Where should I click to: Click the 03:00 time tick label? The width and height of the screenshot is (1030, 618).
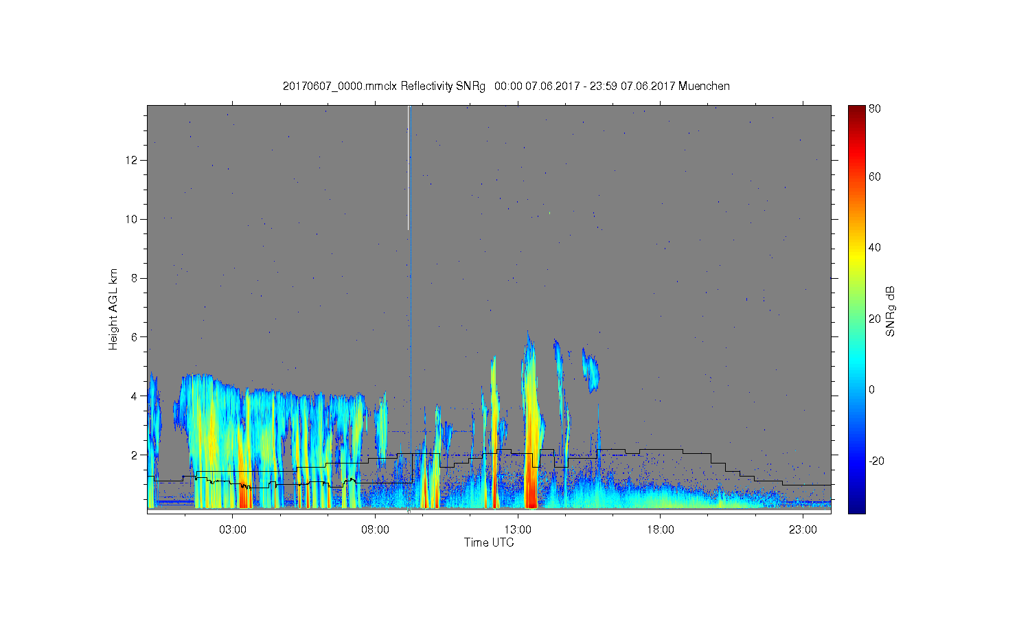tap(233, 530)
